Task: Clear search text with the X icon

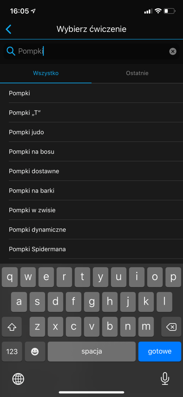Action: (x=173, y=51)
